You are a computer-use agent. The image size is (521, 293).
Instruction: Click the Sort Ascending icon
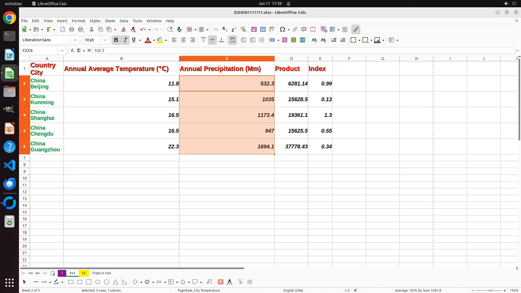tap(225, 29)
